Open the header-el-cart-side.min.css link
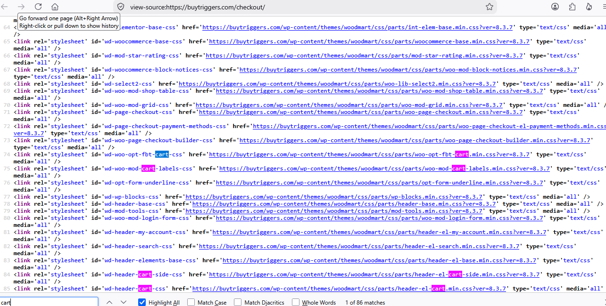Viewport: 606px width, 306px height. point(374,274)
